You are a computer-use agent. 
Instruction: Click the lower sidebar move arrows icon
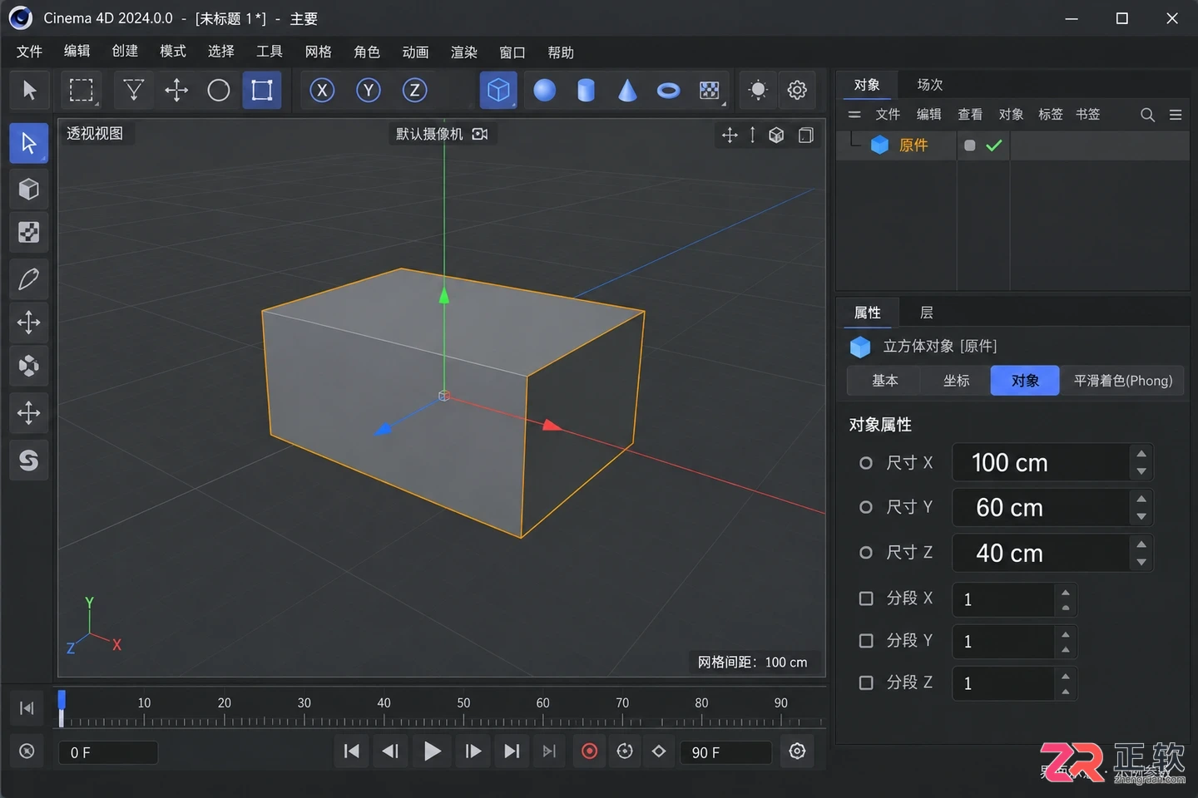(x=29, y=413)
